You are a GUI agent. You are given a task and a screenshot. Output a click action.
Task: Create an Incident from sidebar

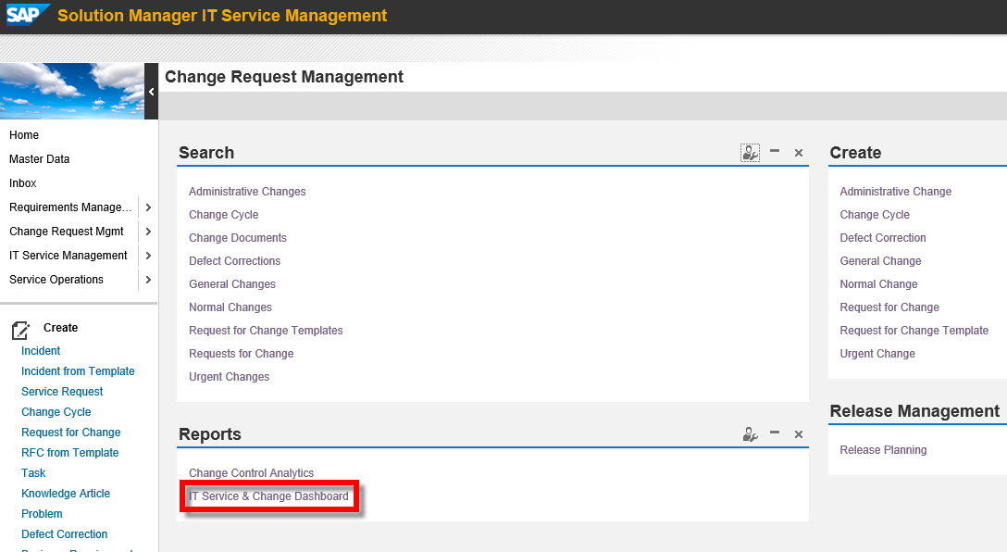pyautogui.click(x=41, y=351)
